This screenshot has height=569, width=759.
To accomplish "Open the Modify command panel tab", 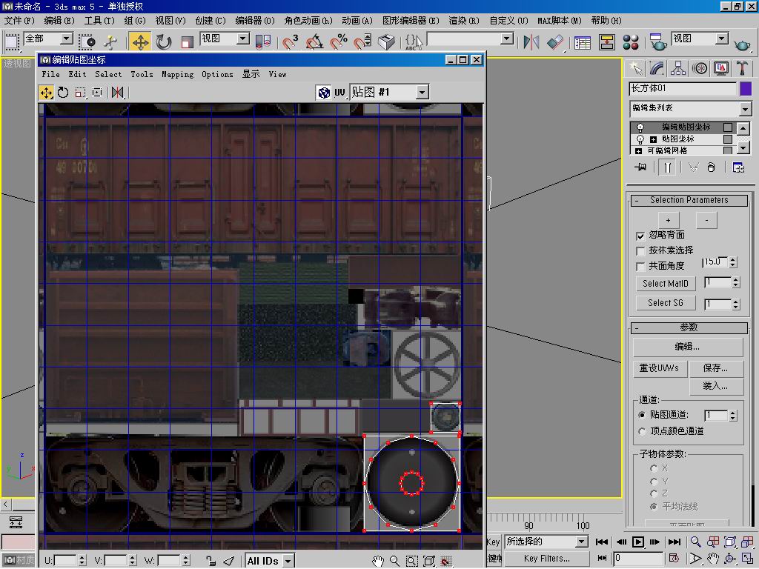I will click(x=657, y=68).
